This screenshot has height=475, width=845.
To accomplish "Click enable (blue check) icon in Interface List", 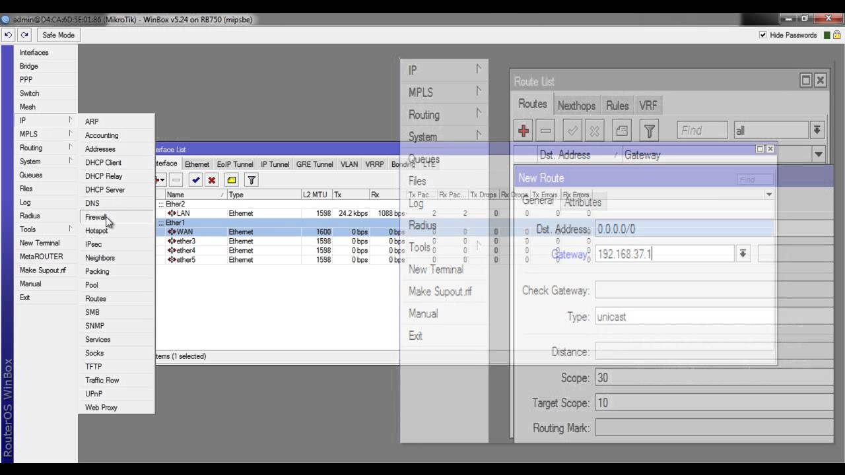I will coord(195,179).
